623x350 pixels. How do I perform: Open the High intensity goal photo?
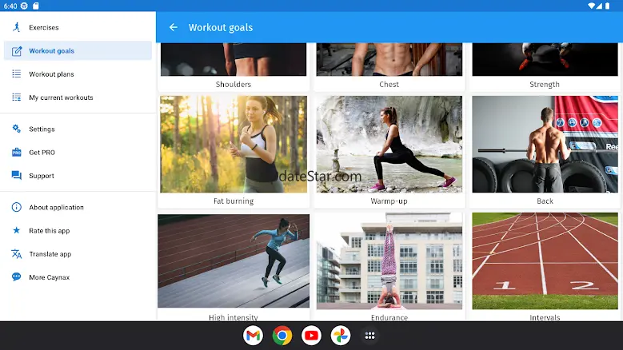pyautogui.click(x=234, y=261)
